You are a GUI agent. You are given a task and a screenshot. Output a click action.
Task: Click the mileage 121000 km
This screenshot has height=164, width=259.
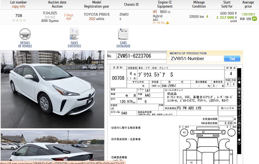tap(196, 17)
